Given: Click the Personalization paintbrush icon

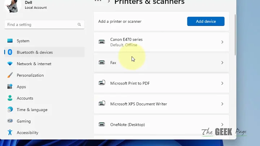Looking at the screenshot, I should (x=10, y=75).
